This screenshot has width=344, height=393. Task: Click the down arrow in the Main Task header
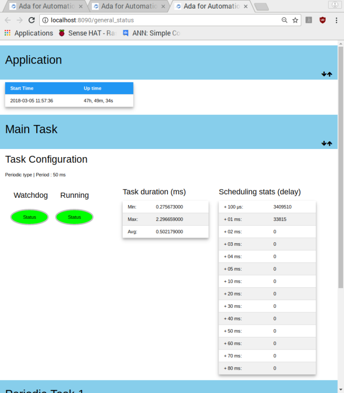324,144
